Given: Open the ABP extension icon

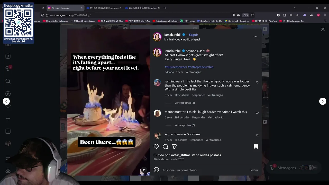Looking at the screenshot, I should pyautogui.click(x=318, y=15).
